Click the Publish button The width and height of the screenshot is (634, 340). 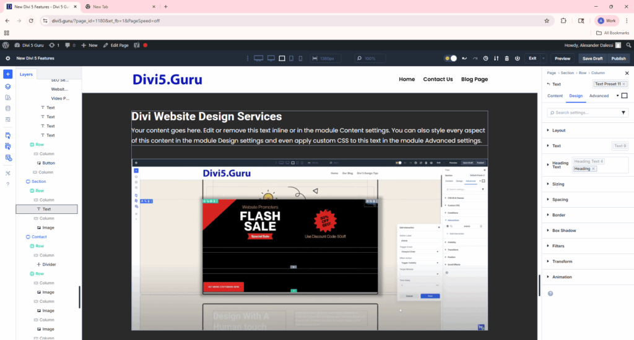(x=619, y=59)
